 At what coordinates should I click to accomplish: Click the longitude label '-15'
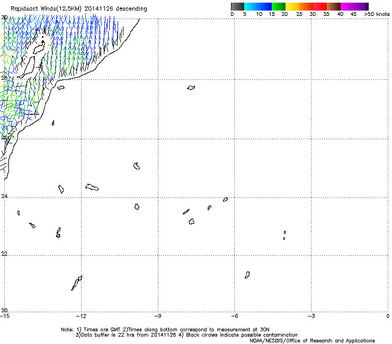coord(5,316)
